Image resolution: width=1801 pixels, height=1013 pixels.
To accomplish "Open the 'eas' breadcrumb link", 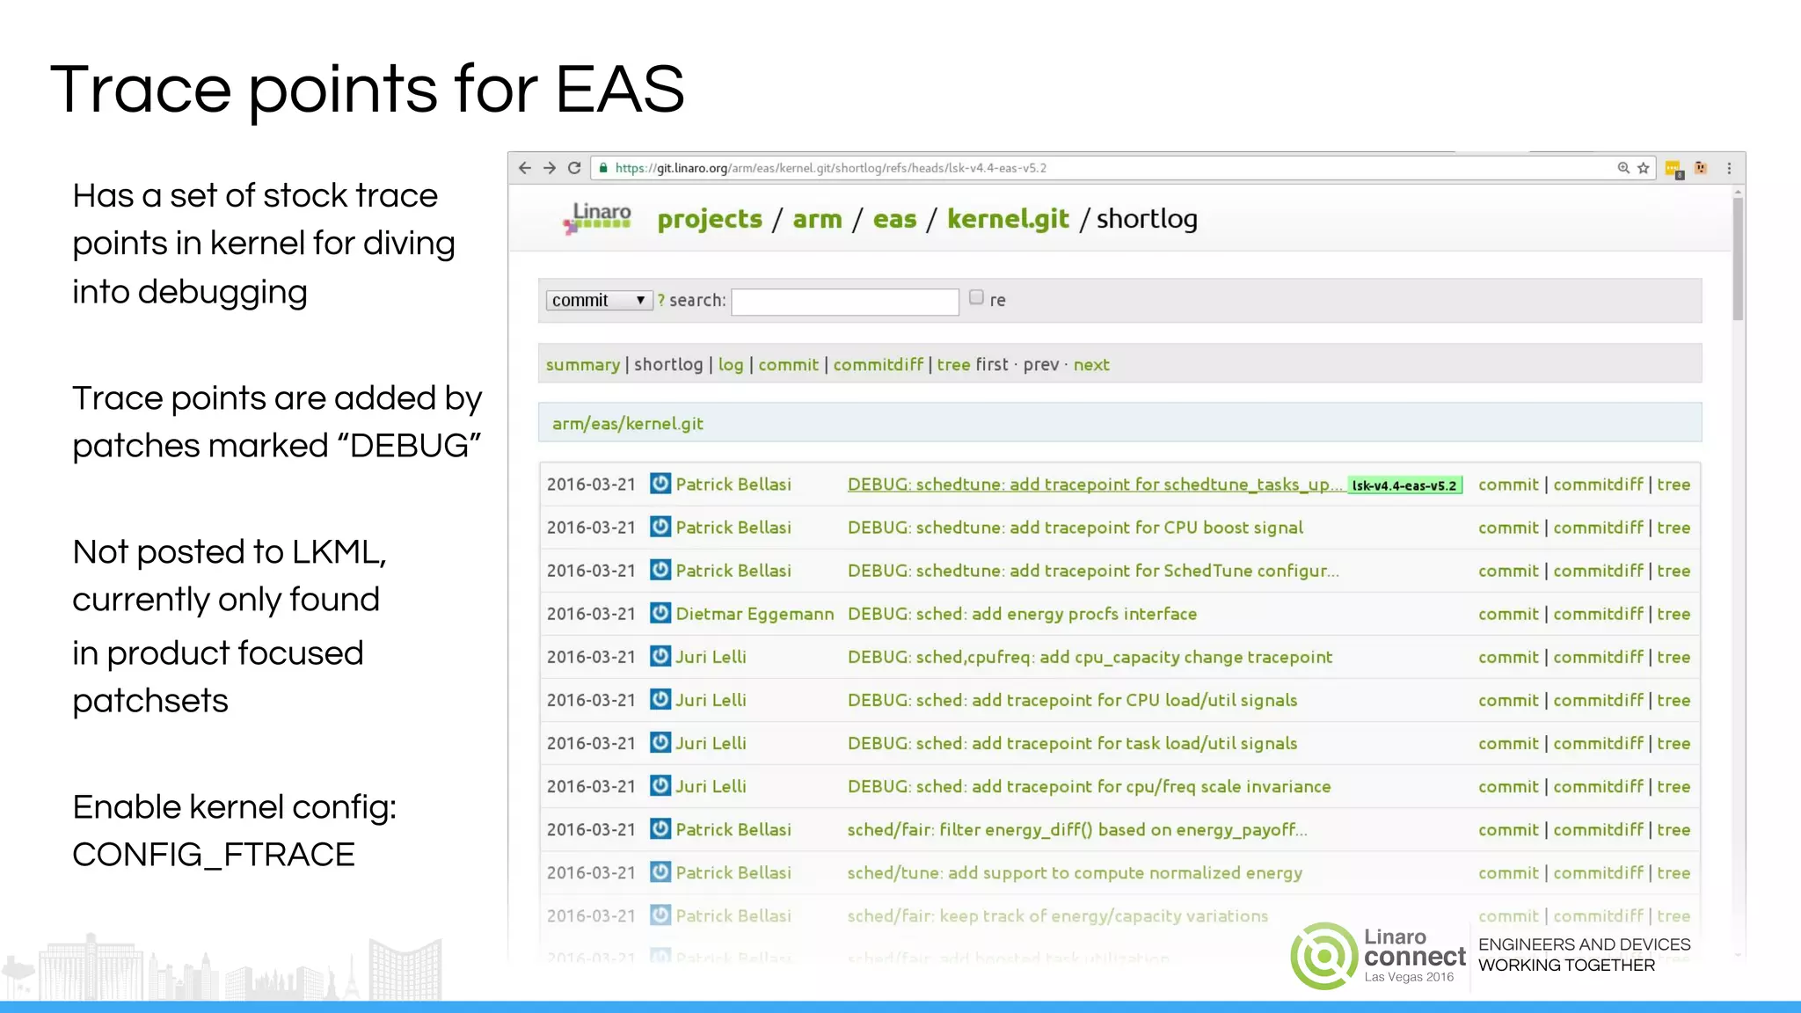I will tap(894, 219).
